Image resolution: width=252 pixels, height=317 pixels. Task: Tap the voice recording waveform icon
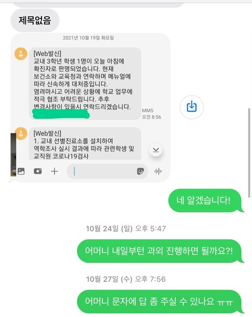[x=158, y=171]
